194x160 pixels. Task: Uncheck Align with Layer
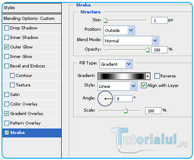pyautogui.click(x=144, y=85)
